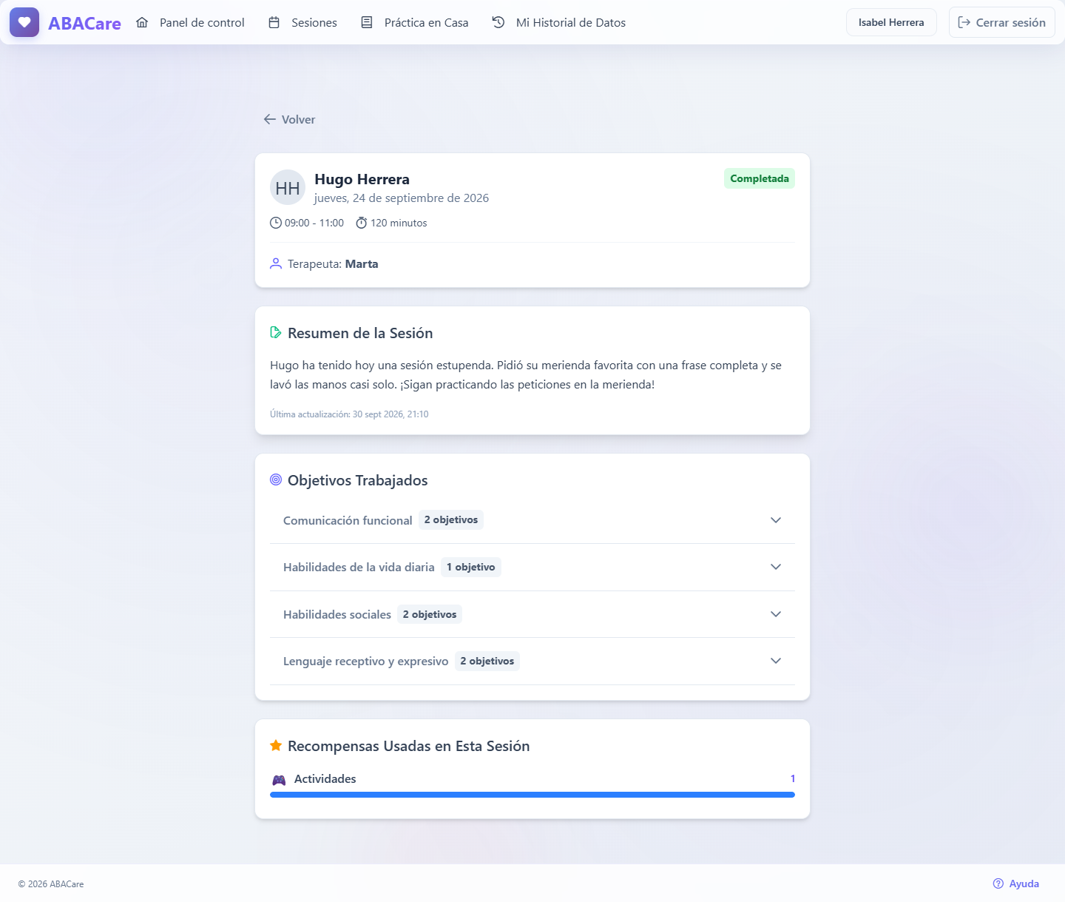Expand the Habilidades de la vida diaria chevron
Image resolution: width=1065 pixels, height=902 pixels.
[776, 567]
